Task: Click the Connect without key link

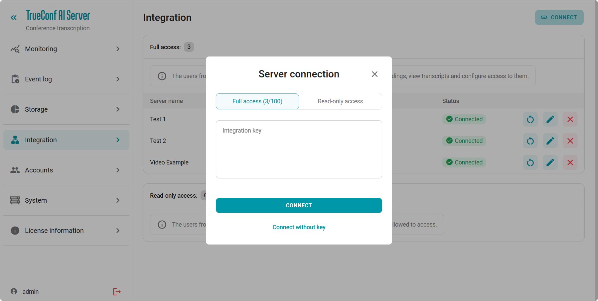Action: point(299,227)
